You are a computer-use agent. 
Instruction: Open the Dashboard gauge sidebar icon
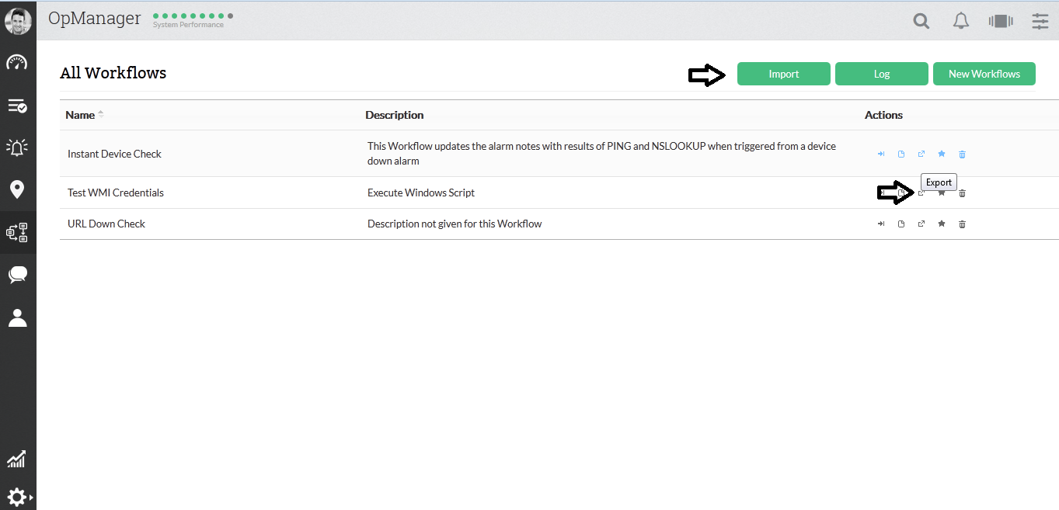[17, 63]
